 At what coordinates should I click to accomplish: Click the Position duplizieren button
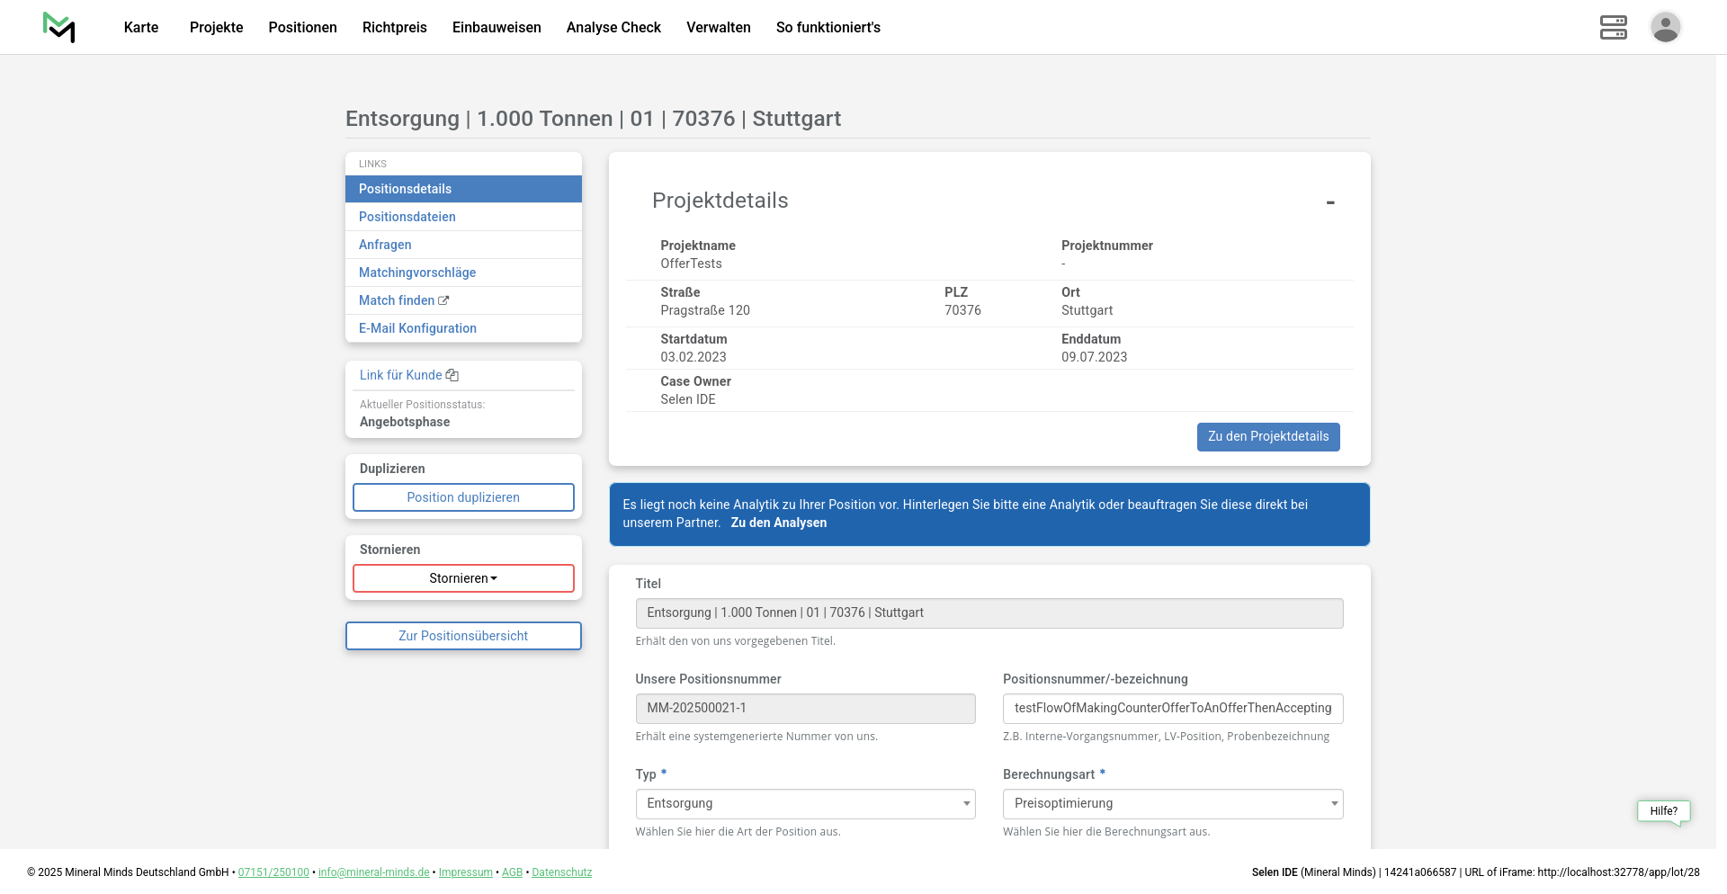point(463,497)
